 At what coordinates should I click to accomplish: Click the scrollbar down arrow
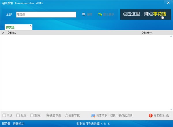[171, 109]
